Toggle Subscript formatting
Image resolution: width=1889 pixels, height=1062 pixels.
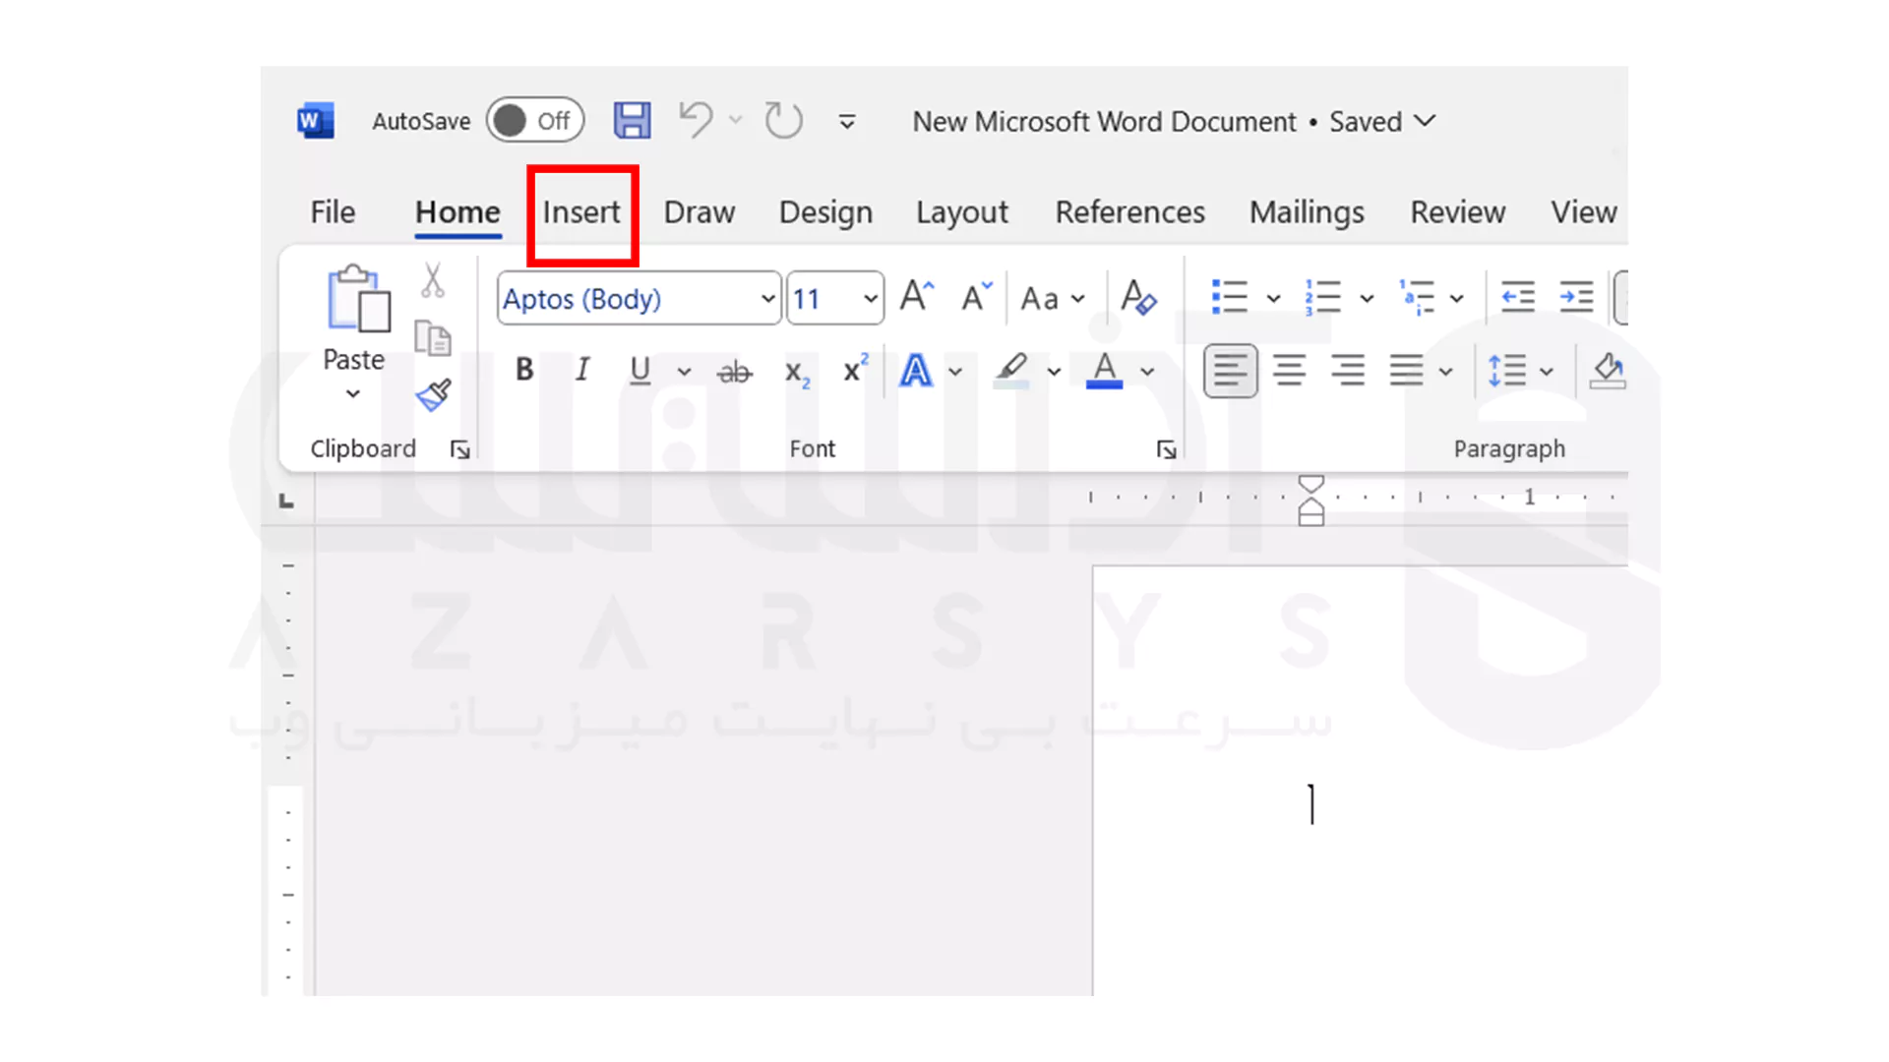797,373
